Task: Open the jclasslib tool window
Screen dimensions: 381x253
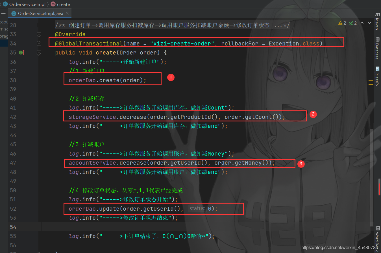Action: [377, 76]
